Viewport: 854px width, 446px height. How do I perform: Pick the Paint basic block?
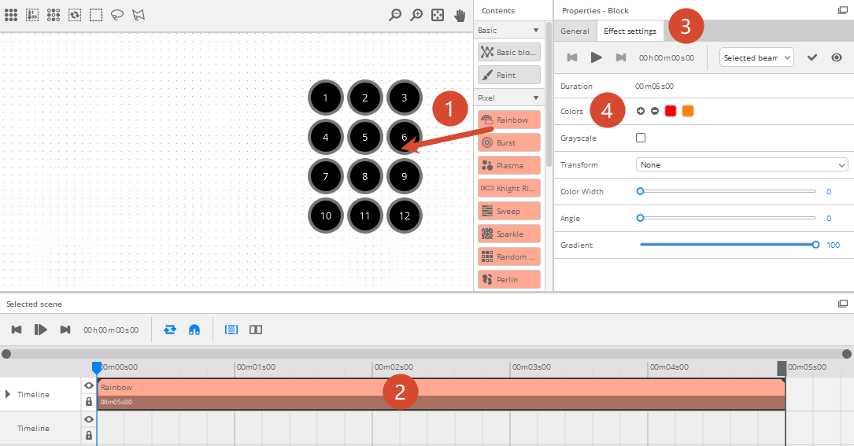(x=508, y=75)
